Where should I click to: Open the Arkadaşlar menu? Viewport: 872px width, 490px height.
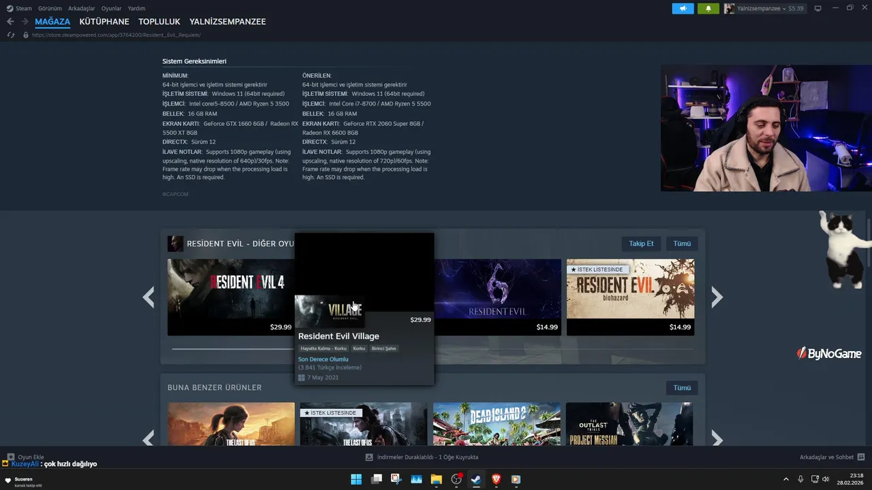[82, 8]
